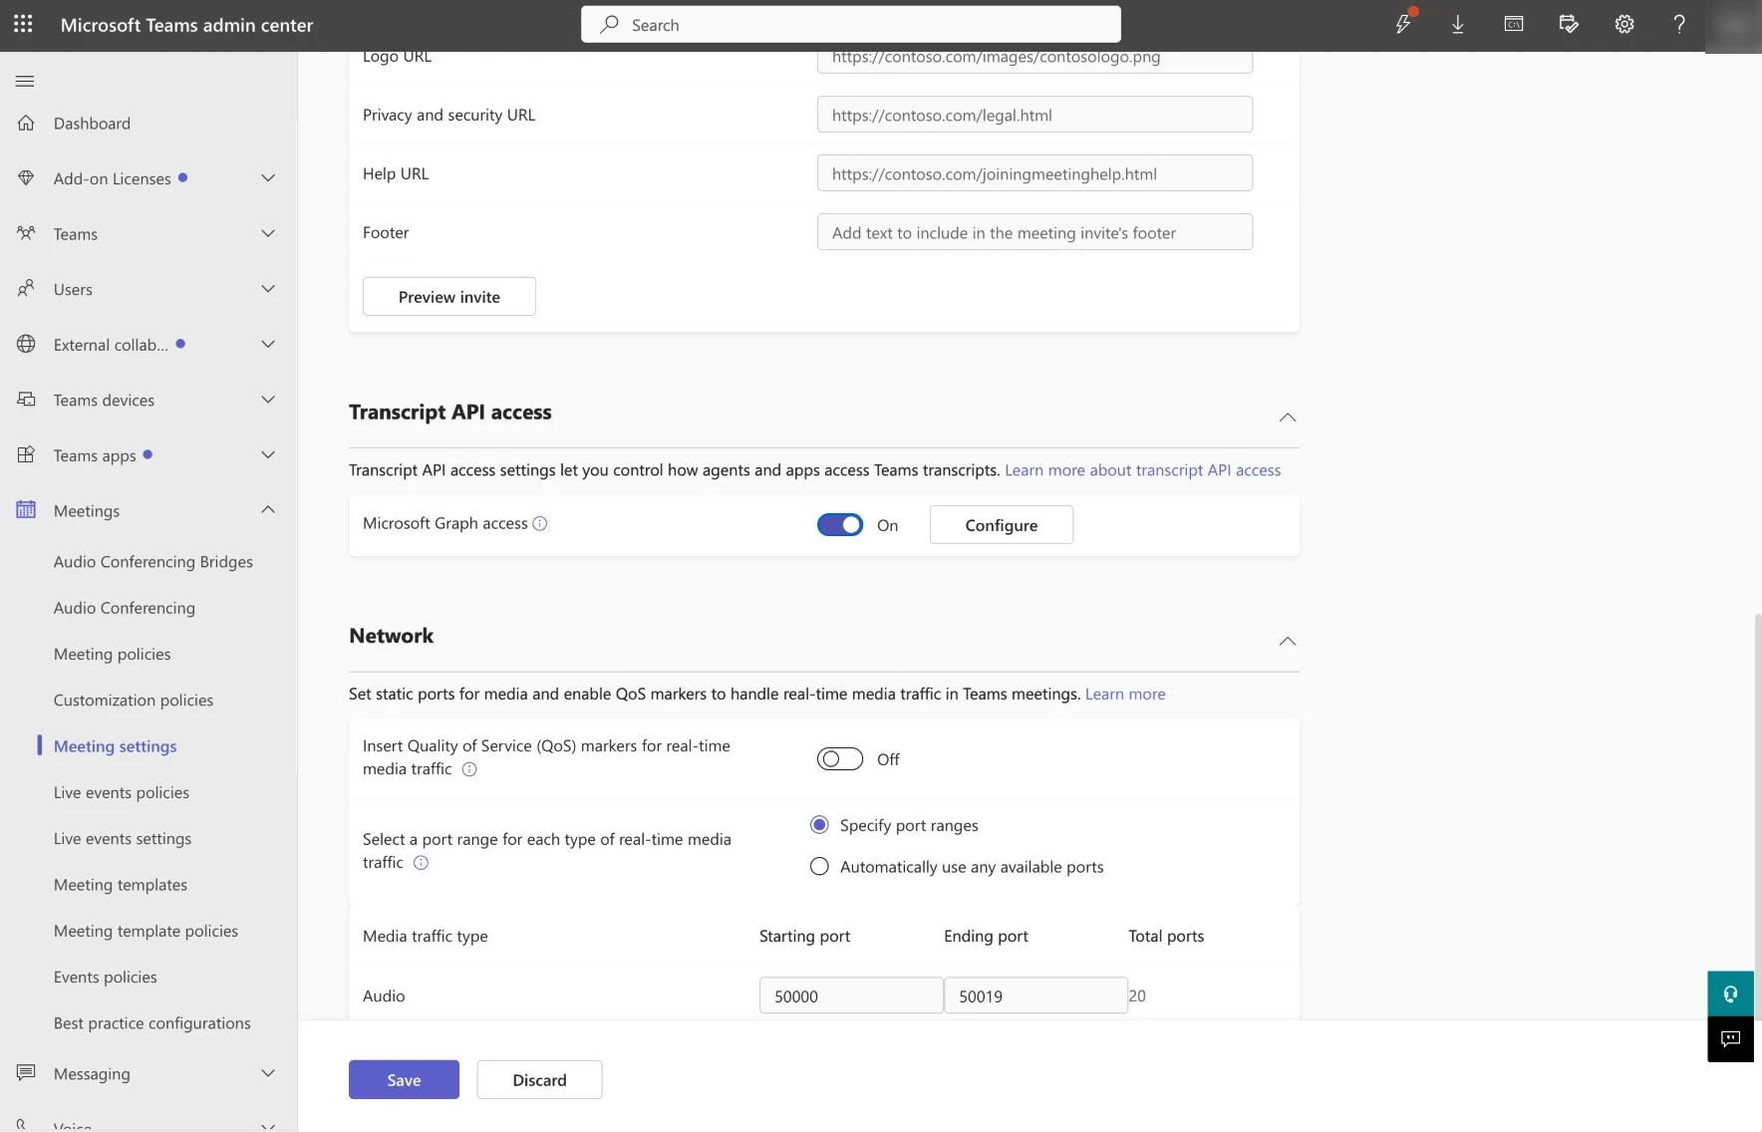
Task: Open Live events settings page
Action: click(x=123, y=839)
